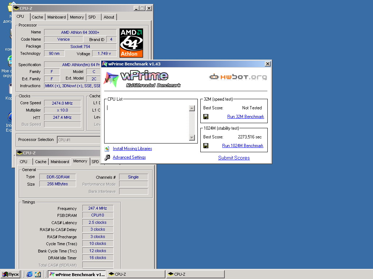
Task: Click the best score 2273,516 sec
Action: 250,137
